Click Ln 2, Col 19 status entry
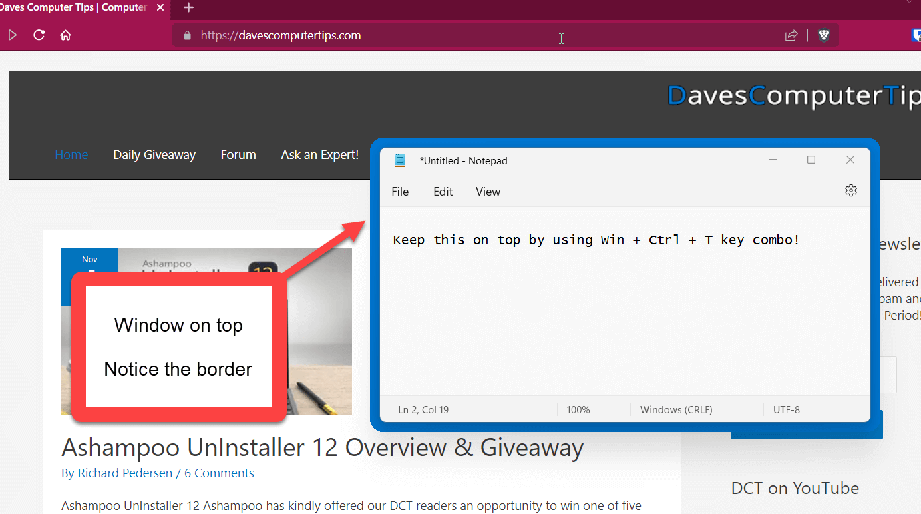 pos(423,410)
